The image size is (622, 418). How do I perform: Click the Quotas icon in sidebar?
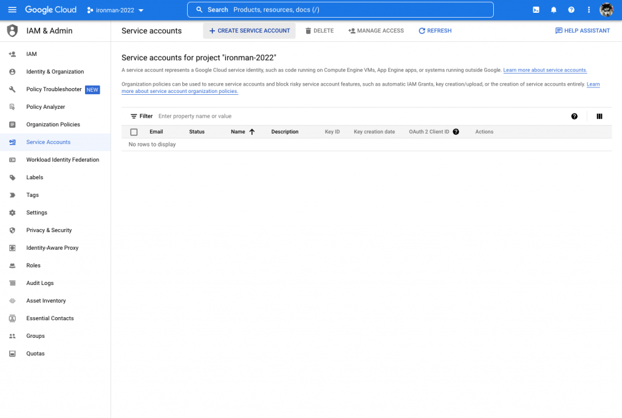point(12,354)
